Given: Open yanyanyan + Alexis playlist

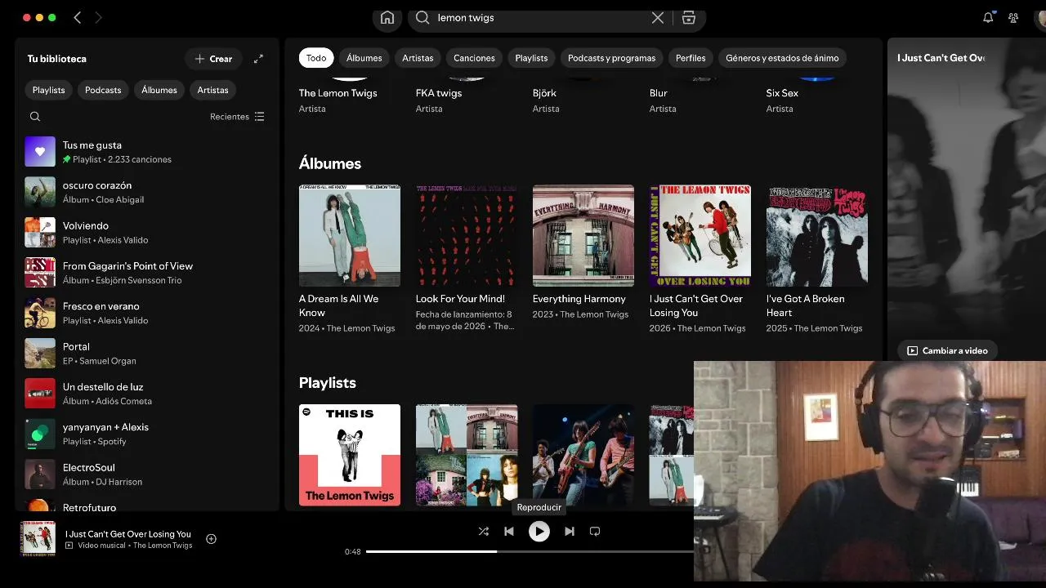Looking at the screenshot, I should click(147, 434).
